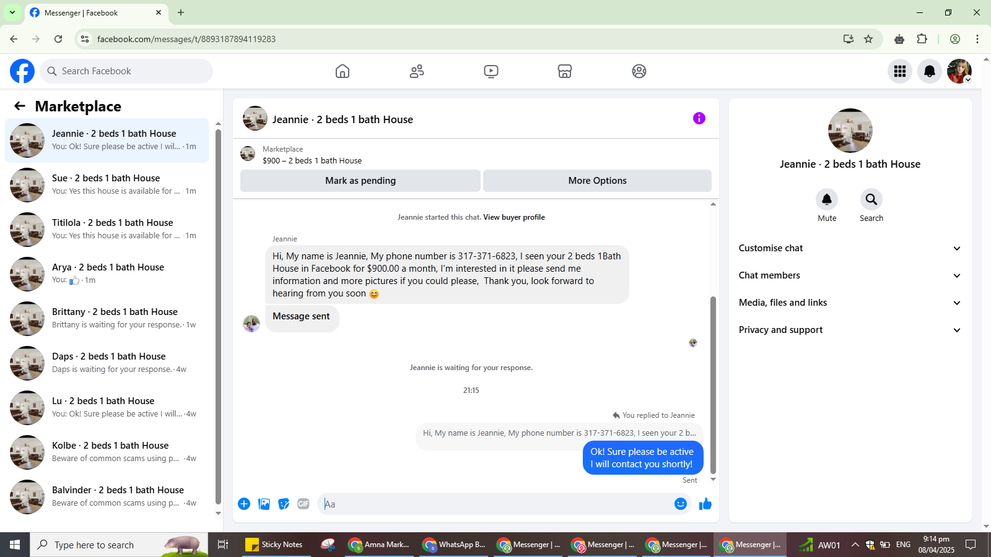Open emoji picker in message box
991x557 pixels.
681,504
